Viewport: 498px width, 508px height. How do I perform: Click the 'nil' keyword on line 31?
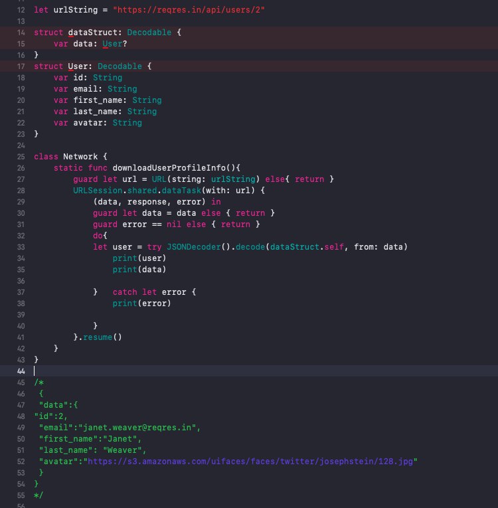click(x=174, y=224)
